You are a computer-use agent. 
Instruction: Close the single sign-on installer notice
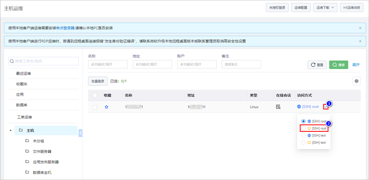tap(360, 28)
